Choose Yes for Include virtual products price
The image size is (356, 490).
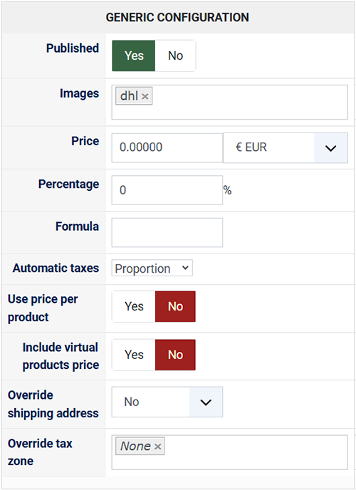[x=134, y=355]
